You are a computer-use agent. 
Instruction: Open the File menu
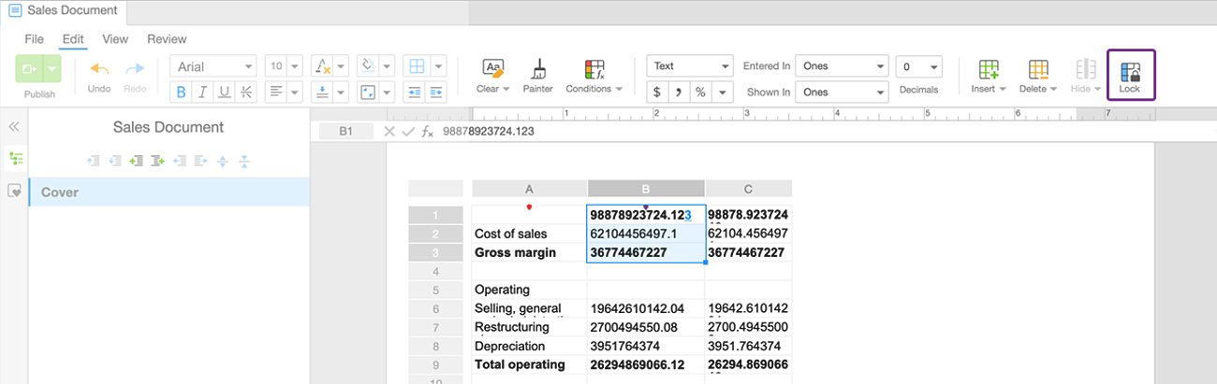tap(34, 39)
